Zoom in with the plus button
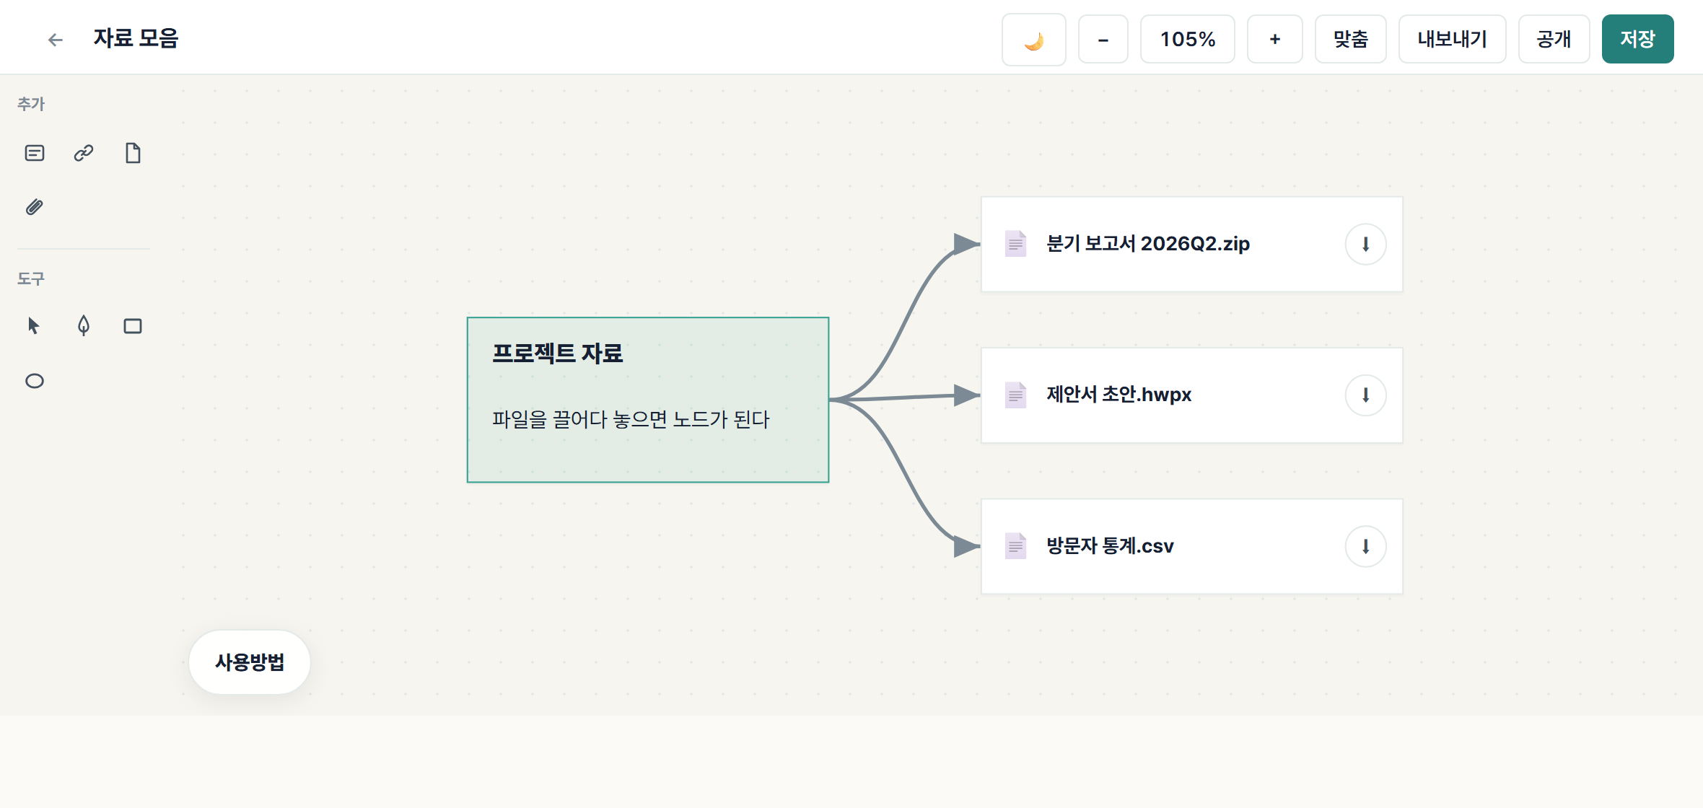Viewport: 1703px width, 808px height. coord(1275,40)
